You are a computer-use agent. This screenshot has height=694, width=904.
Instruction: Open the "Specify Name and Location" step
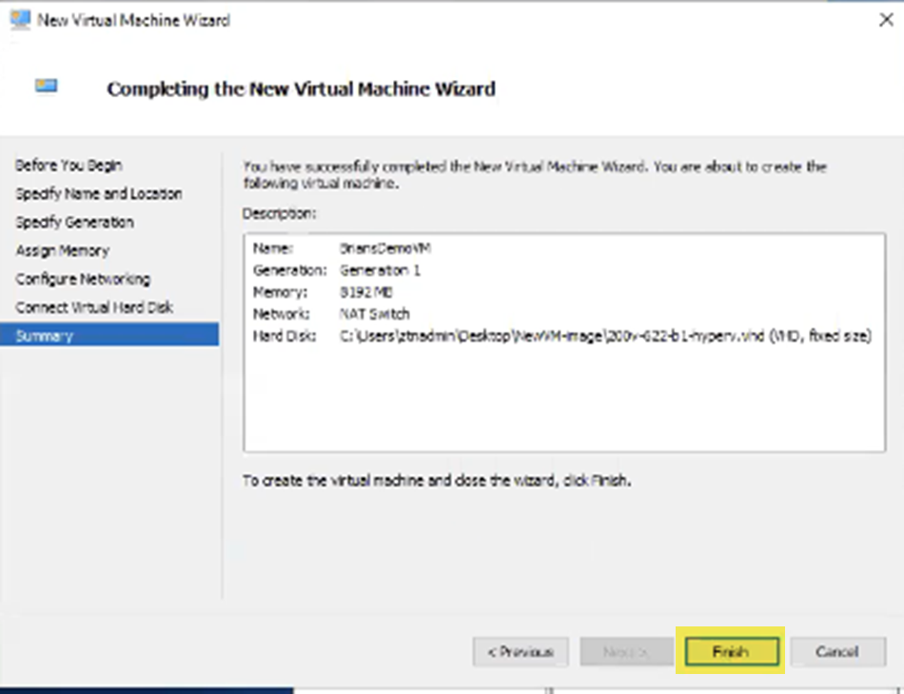coord(98,193)
